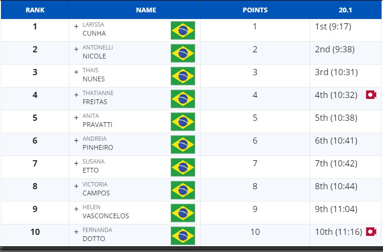
Task: Open the video icon beside Fernanda Dotto's score
Action: [371, 232]
